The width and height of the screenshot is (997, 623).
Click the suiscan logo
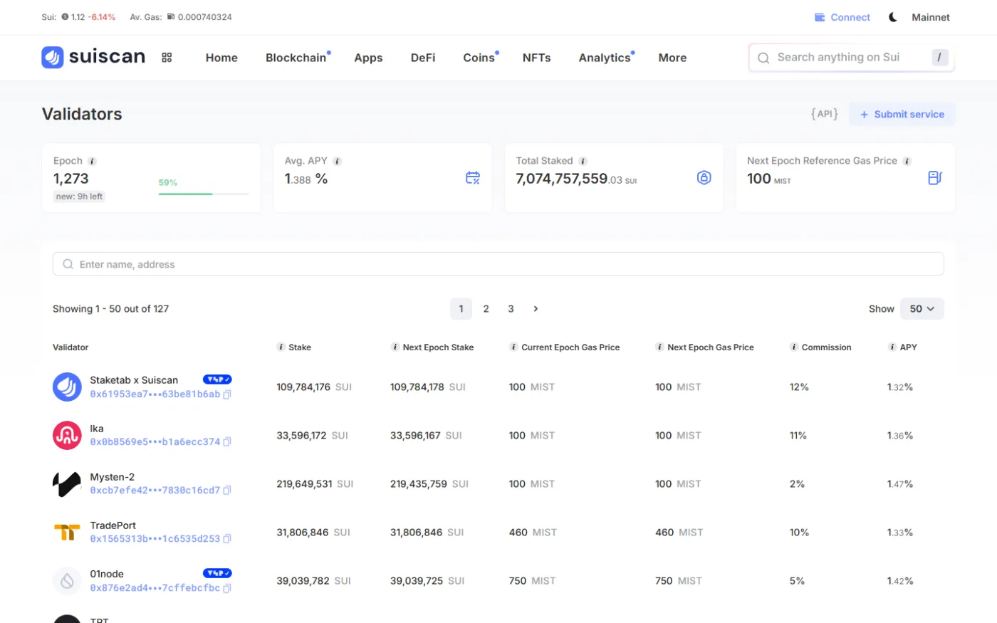tap(93, 57)
